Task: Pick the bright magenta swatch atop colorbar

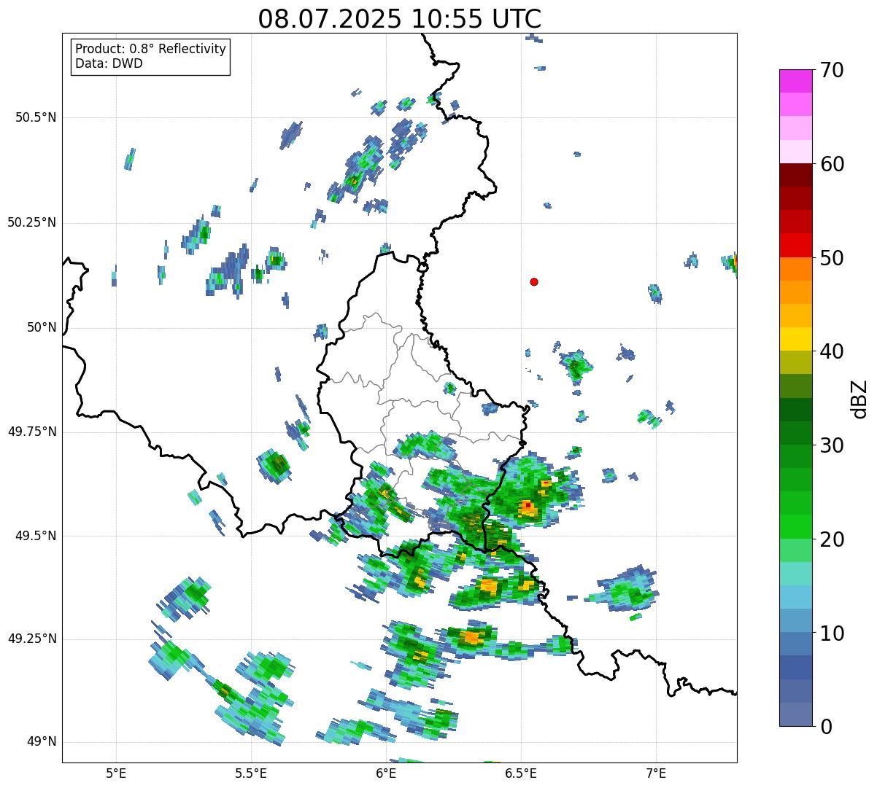Action: 795,81
